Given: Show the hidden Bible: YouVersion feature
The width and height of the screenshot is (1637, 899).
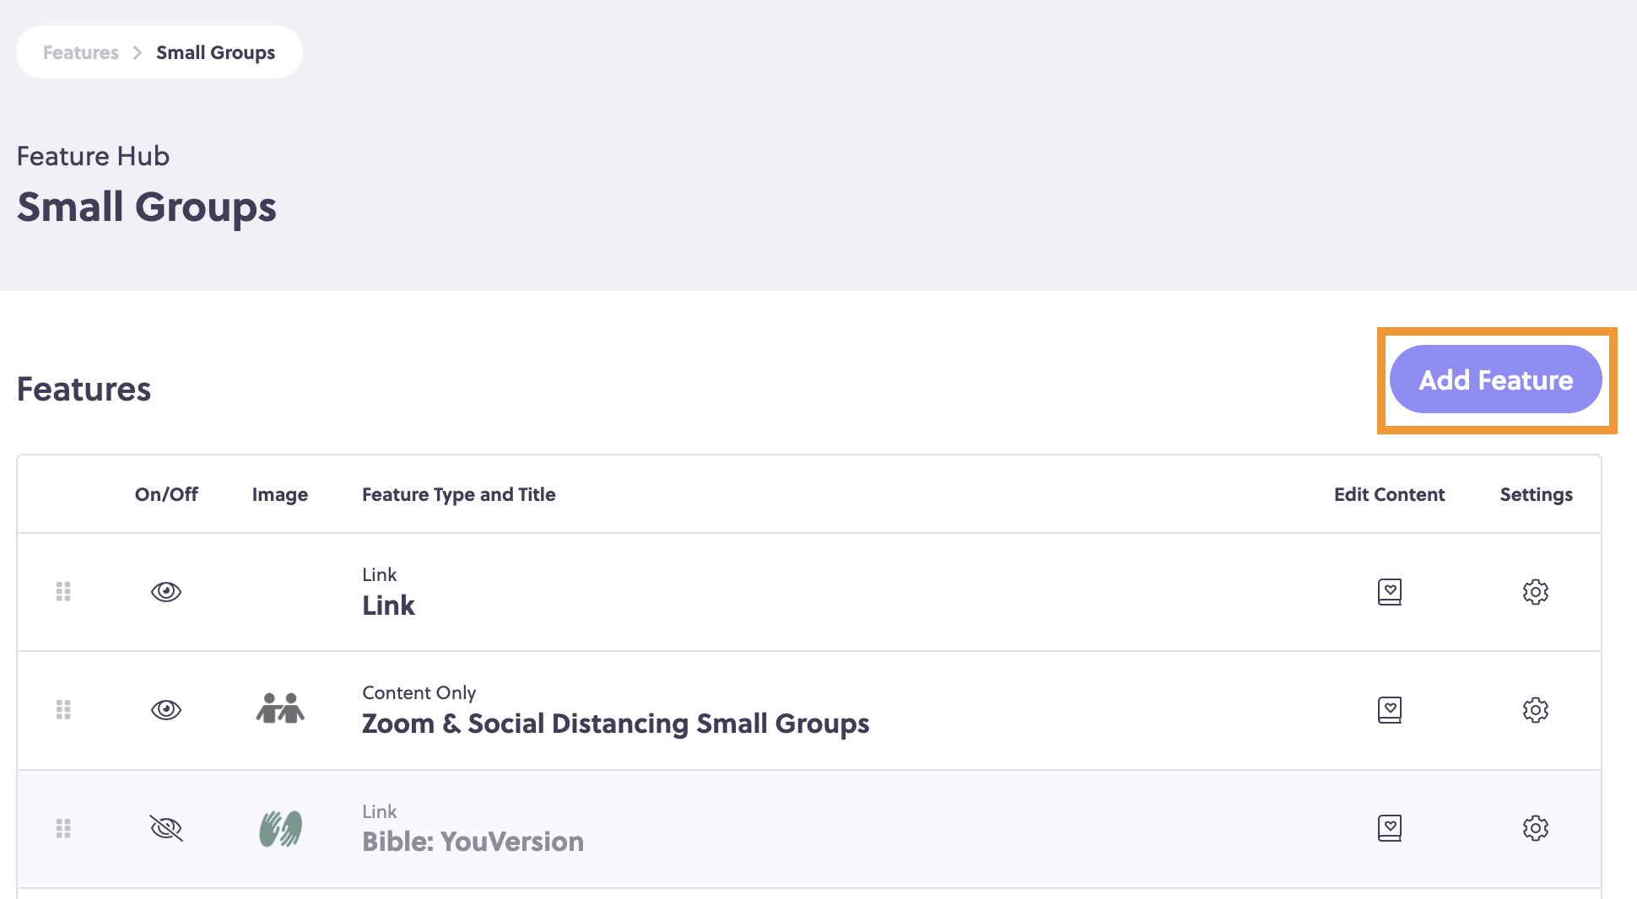Looking at the screenshot, I should click(x=166, y=828).
